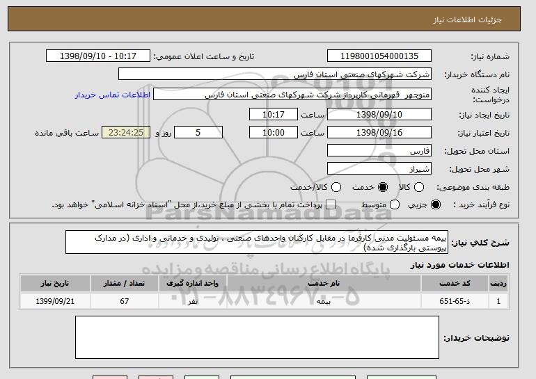Select the متوسط purchase type radio

pyautogui.click(x=395, y=204)
